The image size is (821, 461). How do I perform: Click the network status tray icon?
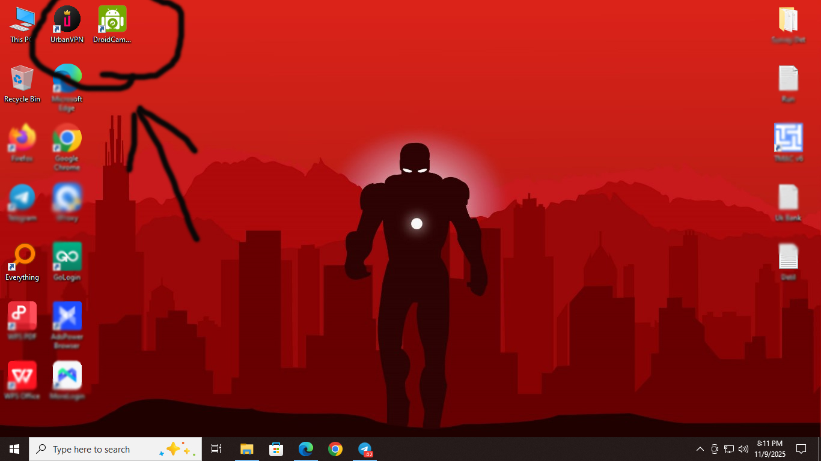(x=729, y=449)
